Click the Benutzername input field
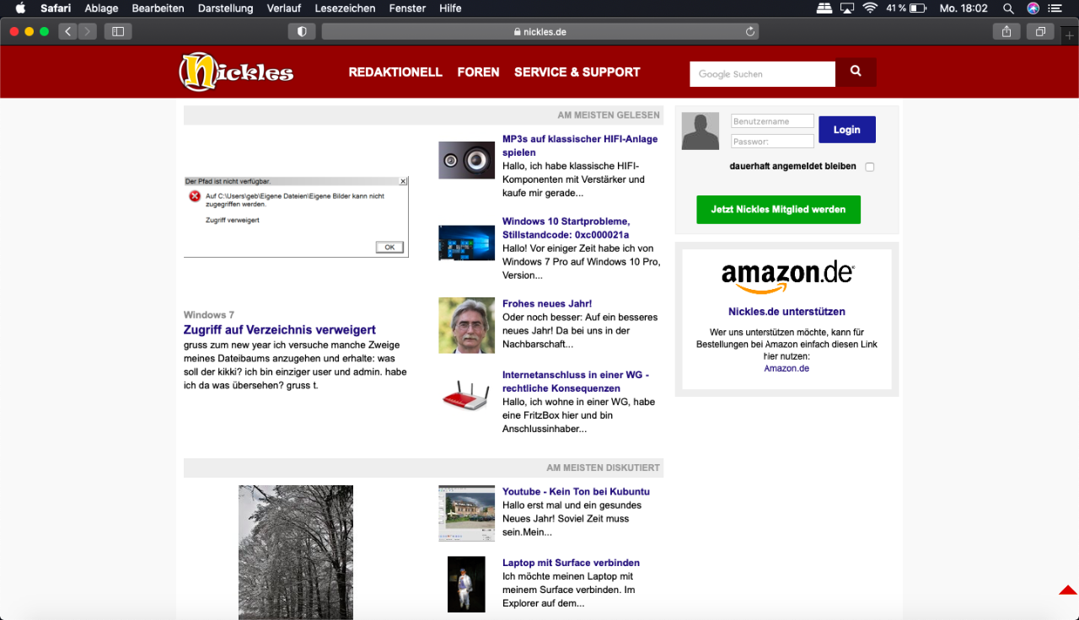 click(x=772, y=121)
